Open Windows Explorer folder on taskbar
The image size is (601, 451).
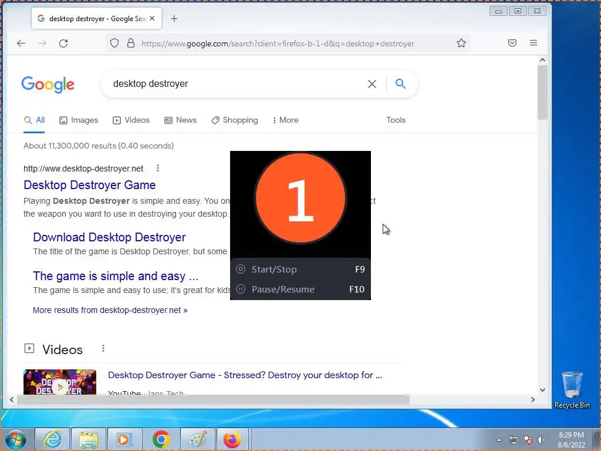[89, 439]
